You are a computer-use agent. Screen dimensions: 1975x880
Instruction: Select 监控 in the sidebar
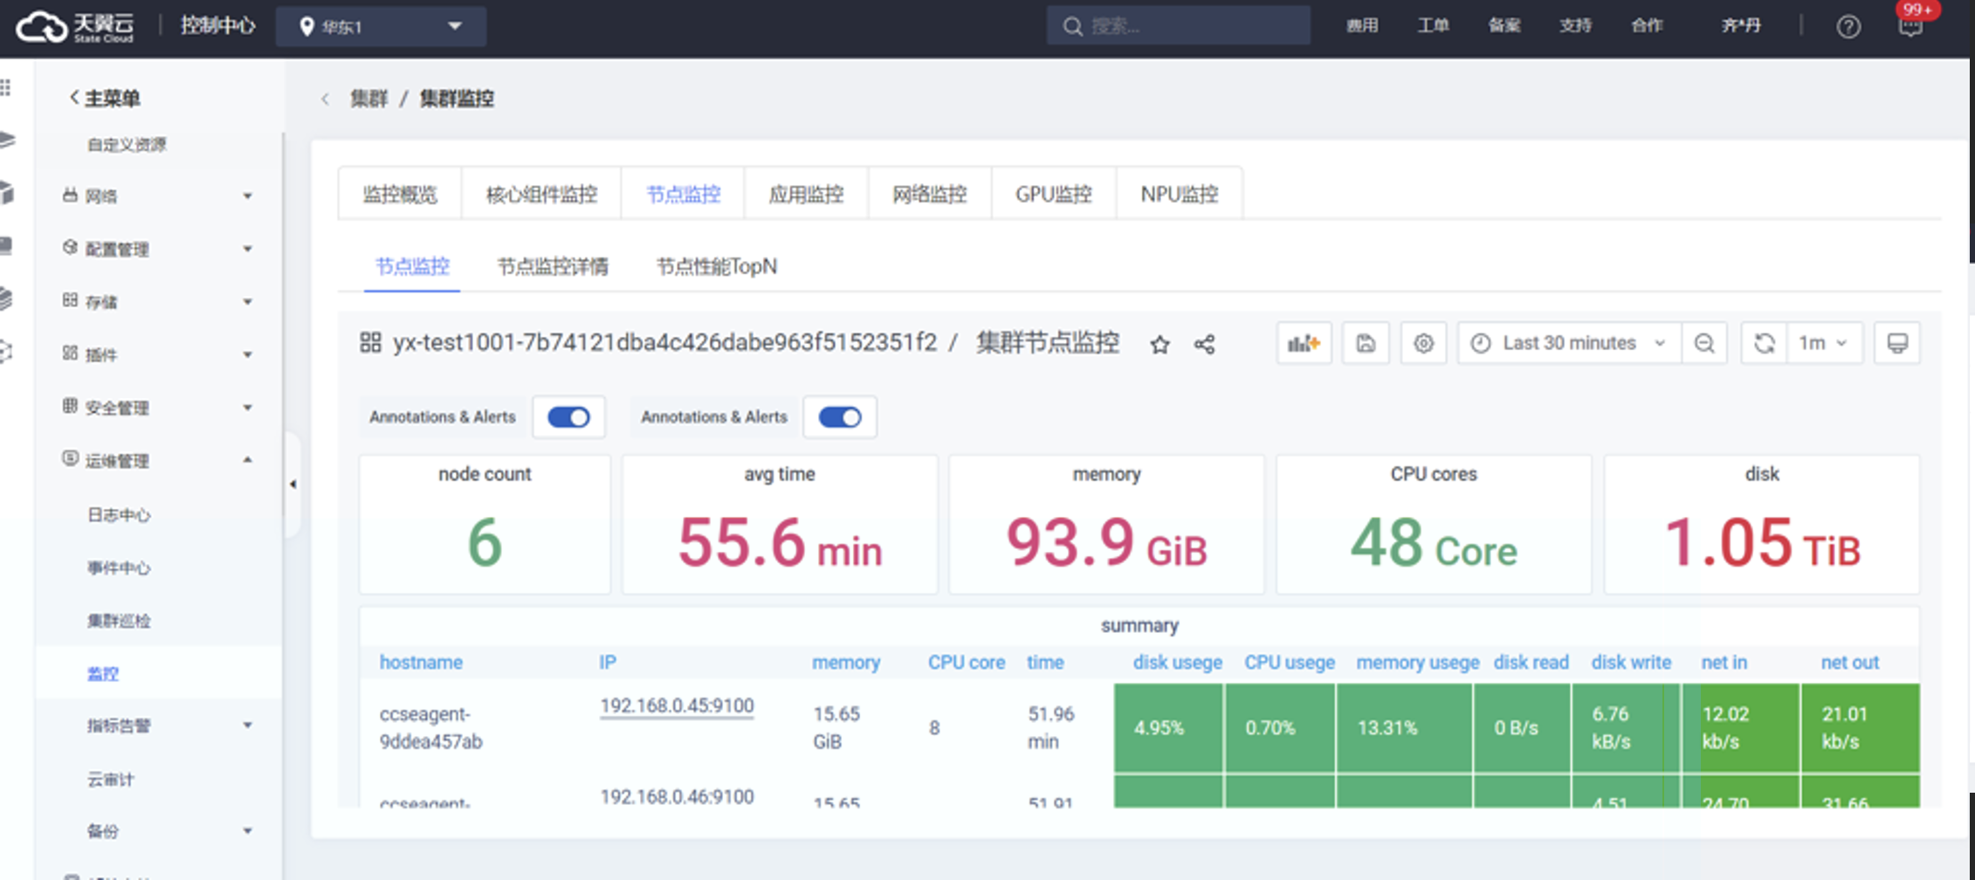[x=103, y=673]
